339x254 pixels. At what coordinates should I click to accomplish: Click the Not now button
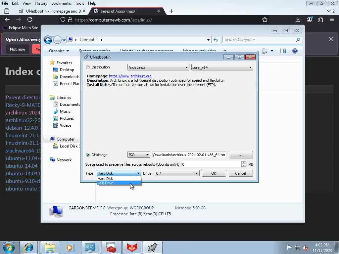(x=18, y=49)
